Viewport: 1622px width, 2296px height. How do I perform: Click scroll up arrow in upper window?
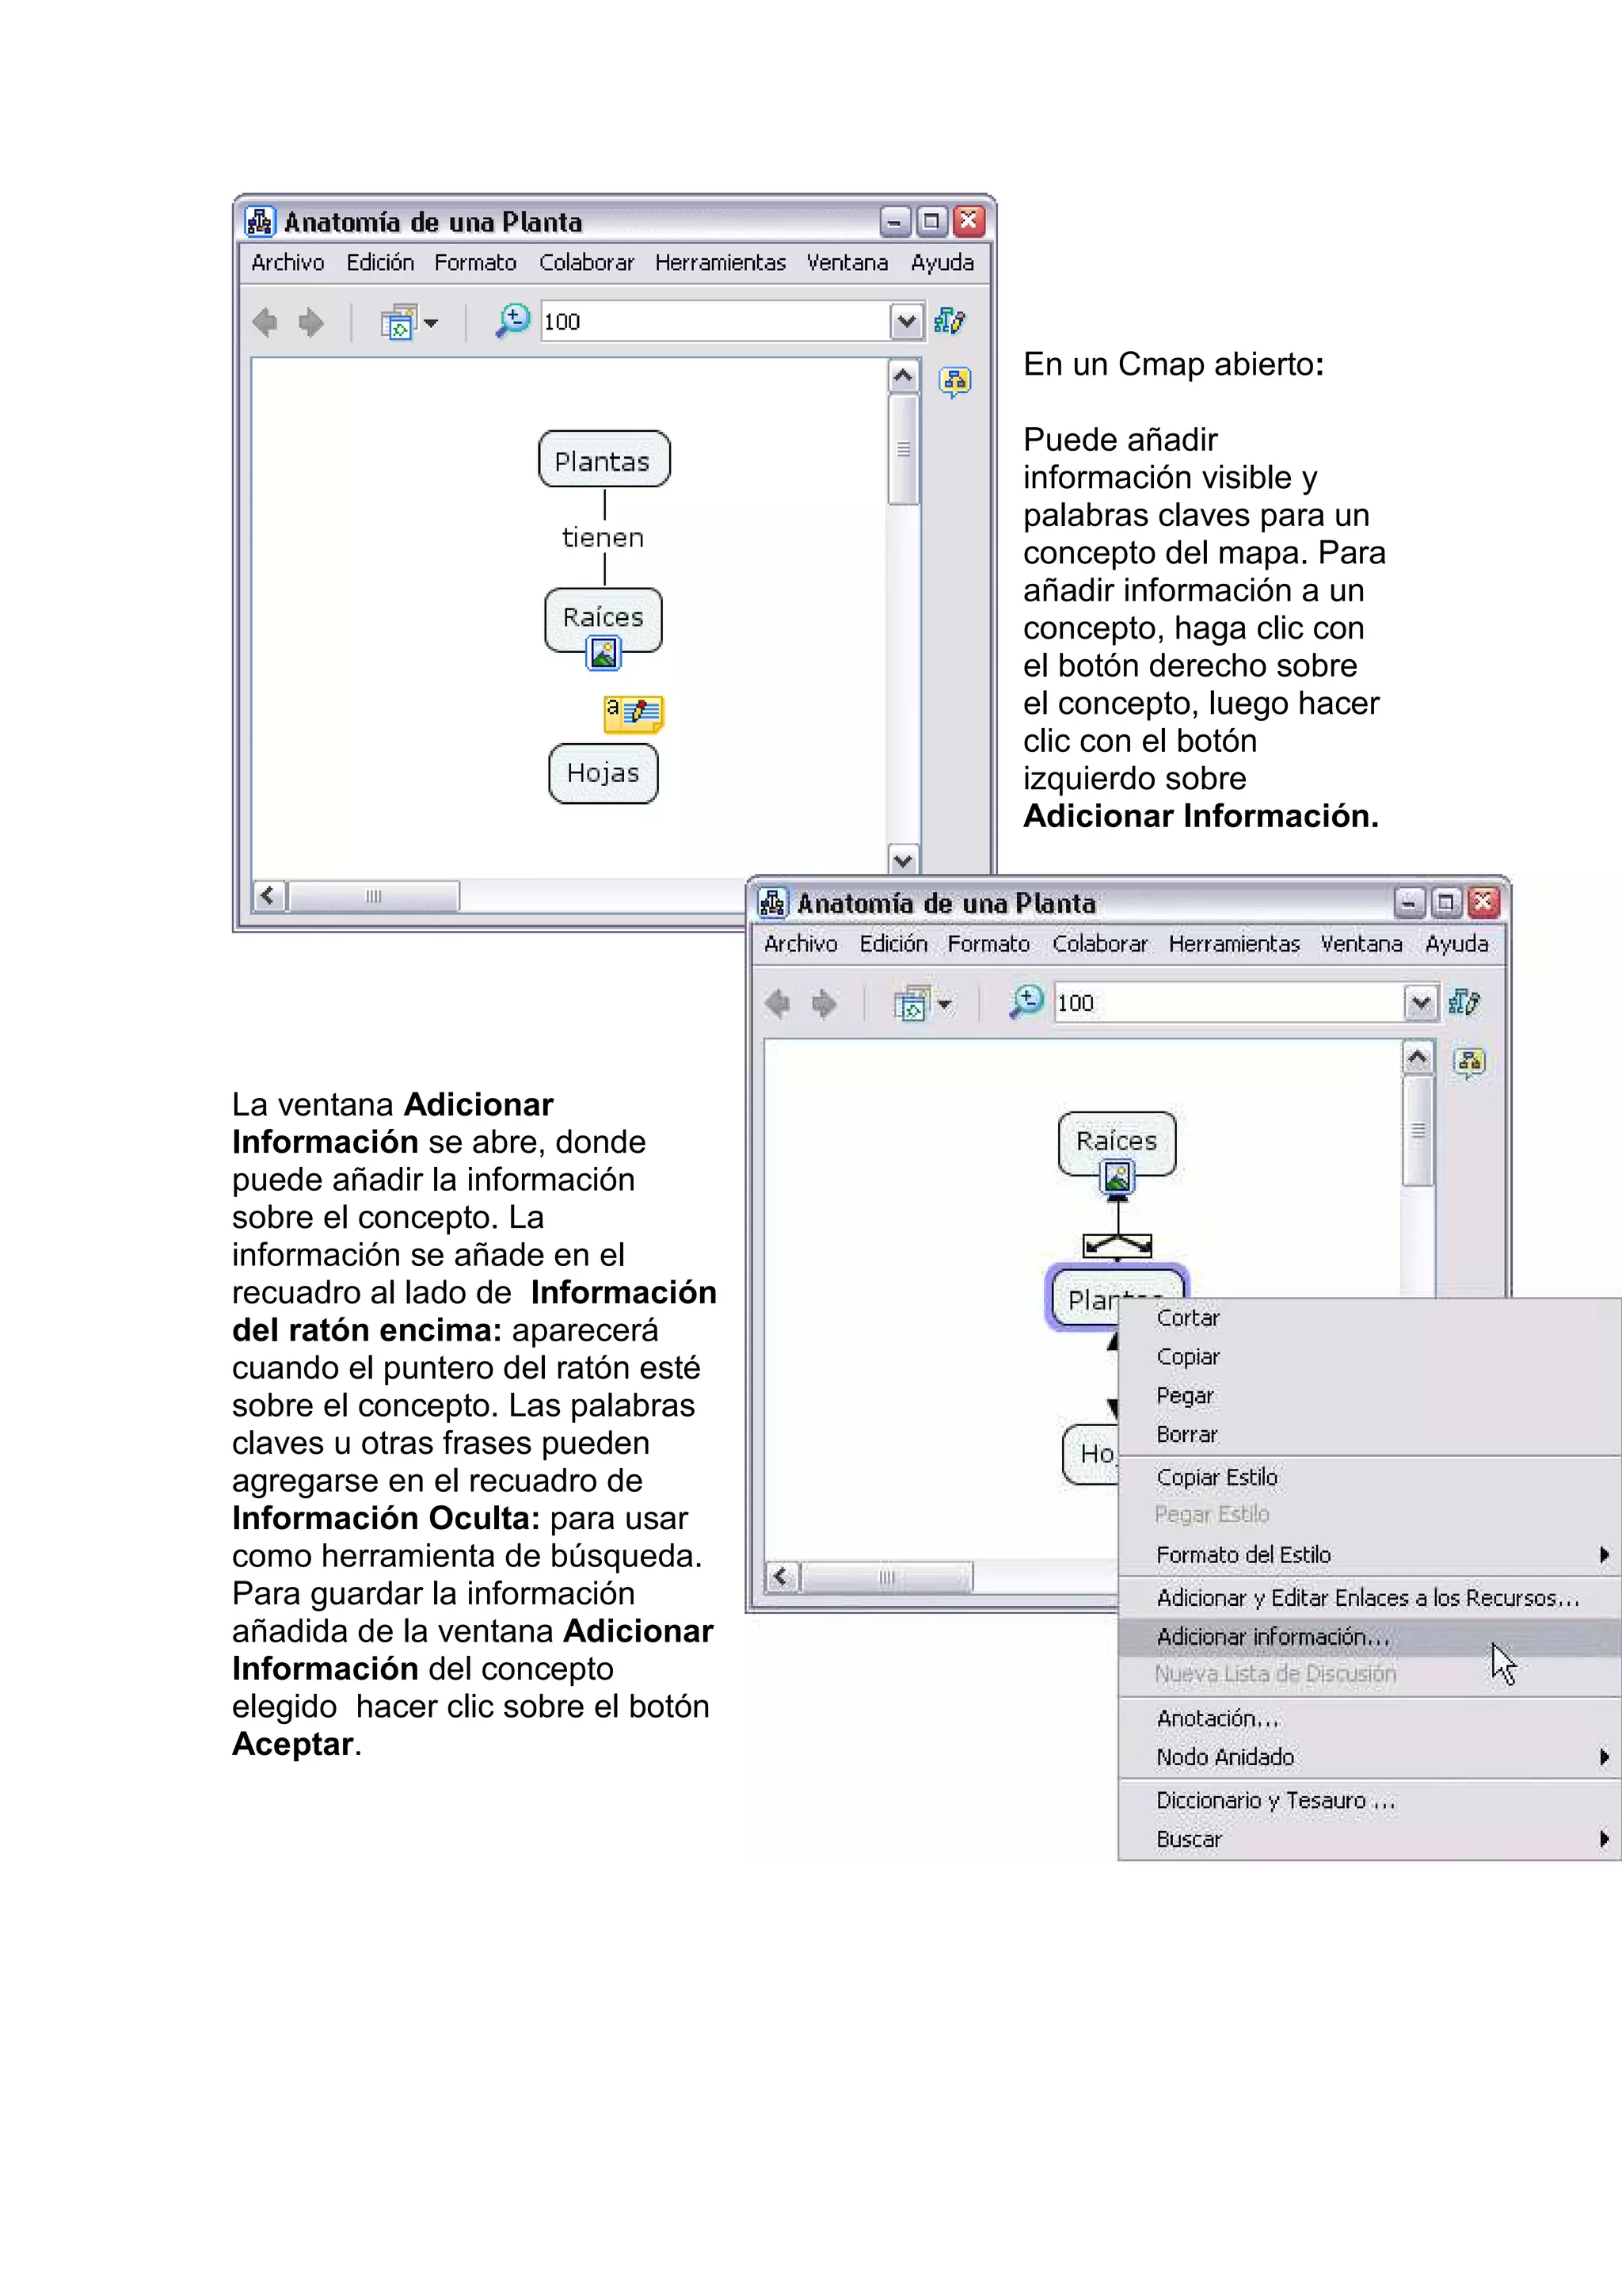click(x=904, y=376)
